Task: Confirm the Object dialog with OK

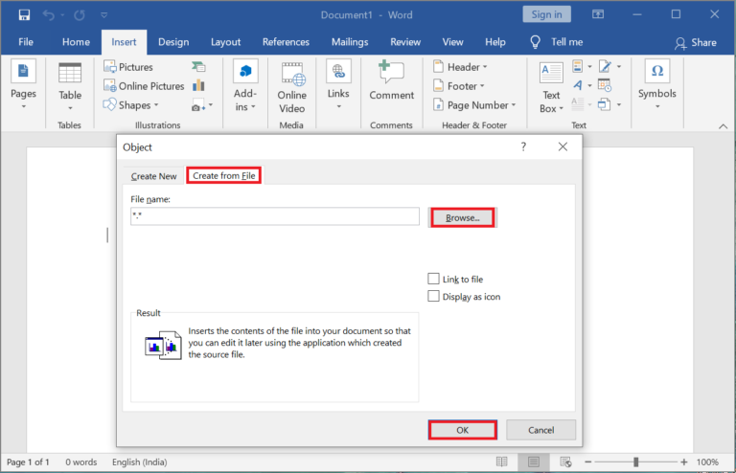Action: (462, 430)
